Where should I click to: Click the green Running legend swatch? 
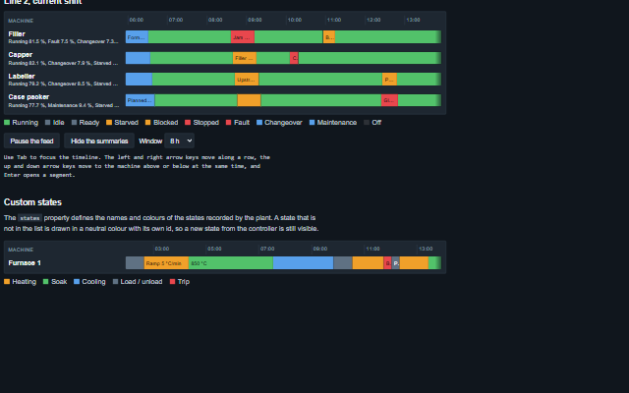tap(7, 122)
